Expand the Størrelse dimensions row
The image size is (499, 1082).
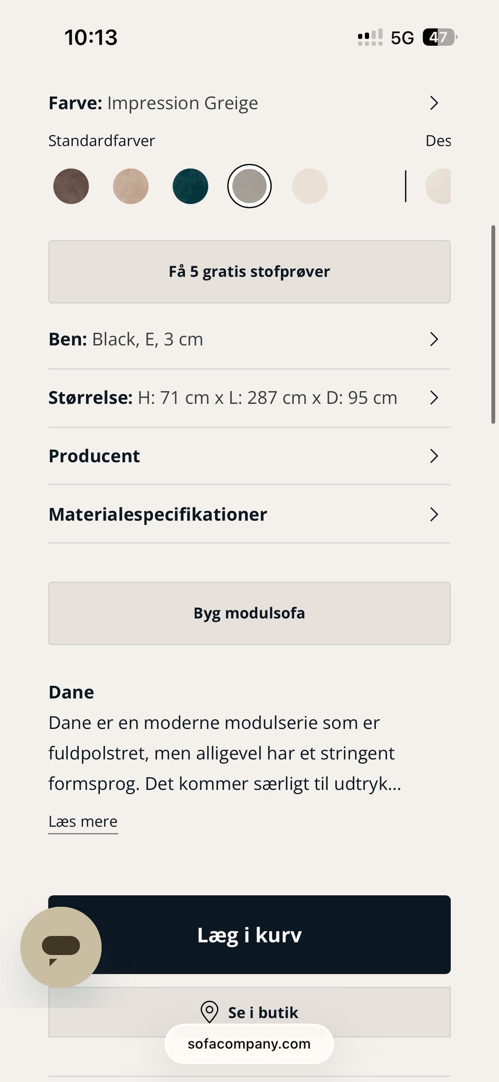point(249,398)
